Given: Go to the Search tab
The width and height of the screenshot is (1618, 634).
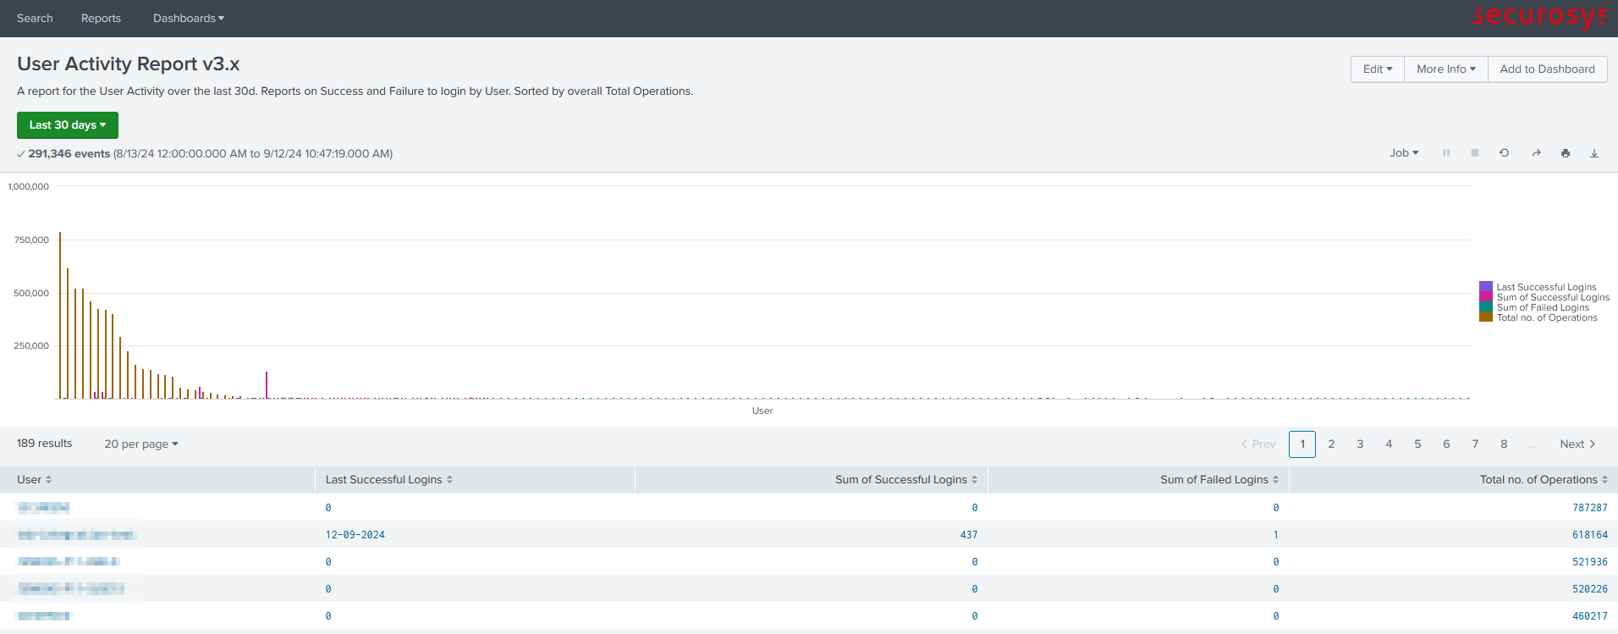Looking at the screenshot, I should coord(35,18).
